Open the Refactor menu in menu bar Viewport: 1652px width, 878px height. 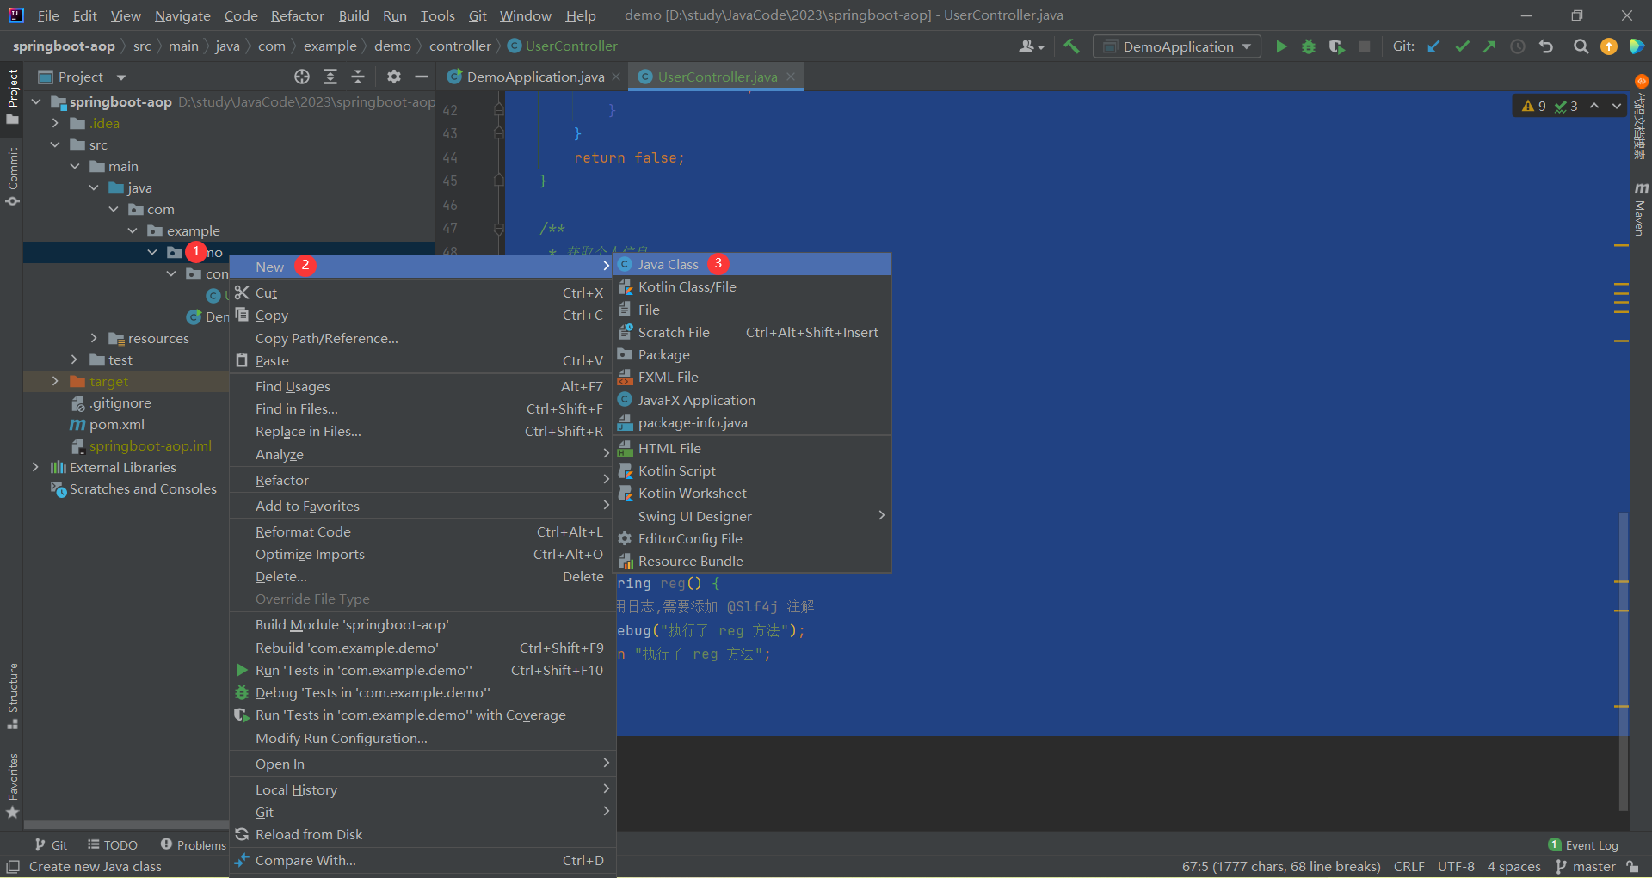pos(297,15)
